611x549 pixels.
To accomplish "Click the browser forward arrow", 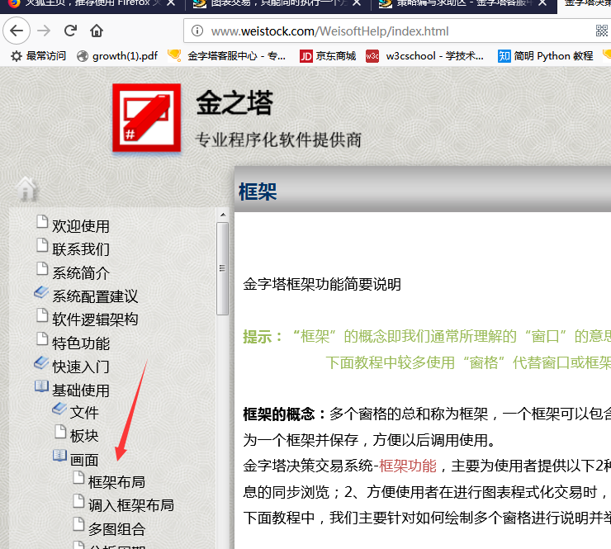I will tap(44, 31).
